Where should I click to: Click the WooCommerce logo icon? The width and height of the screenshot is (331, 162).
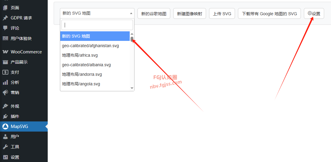5,52
